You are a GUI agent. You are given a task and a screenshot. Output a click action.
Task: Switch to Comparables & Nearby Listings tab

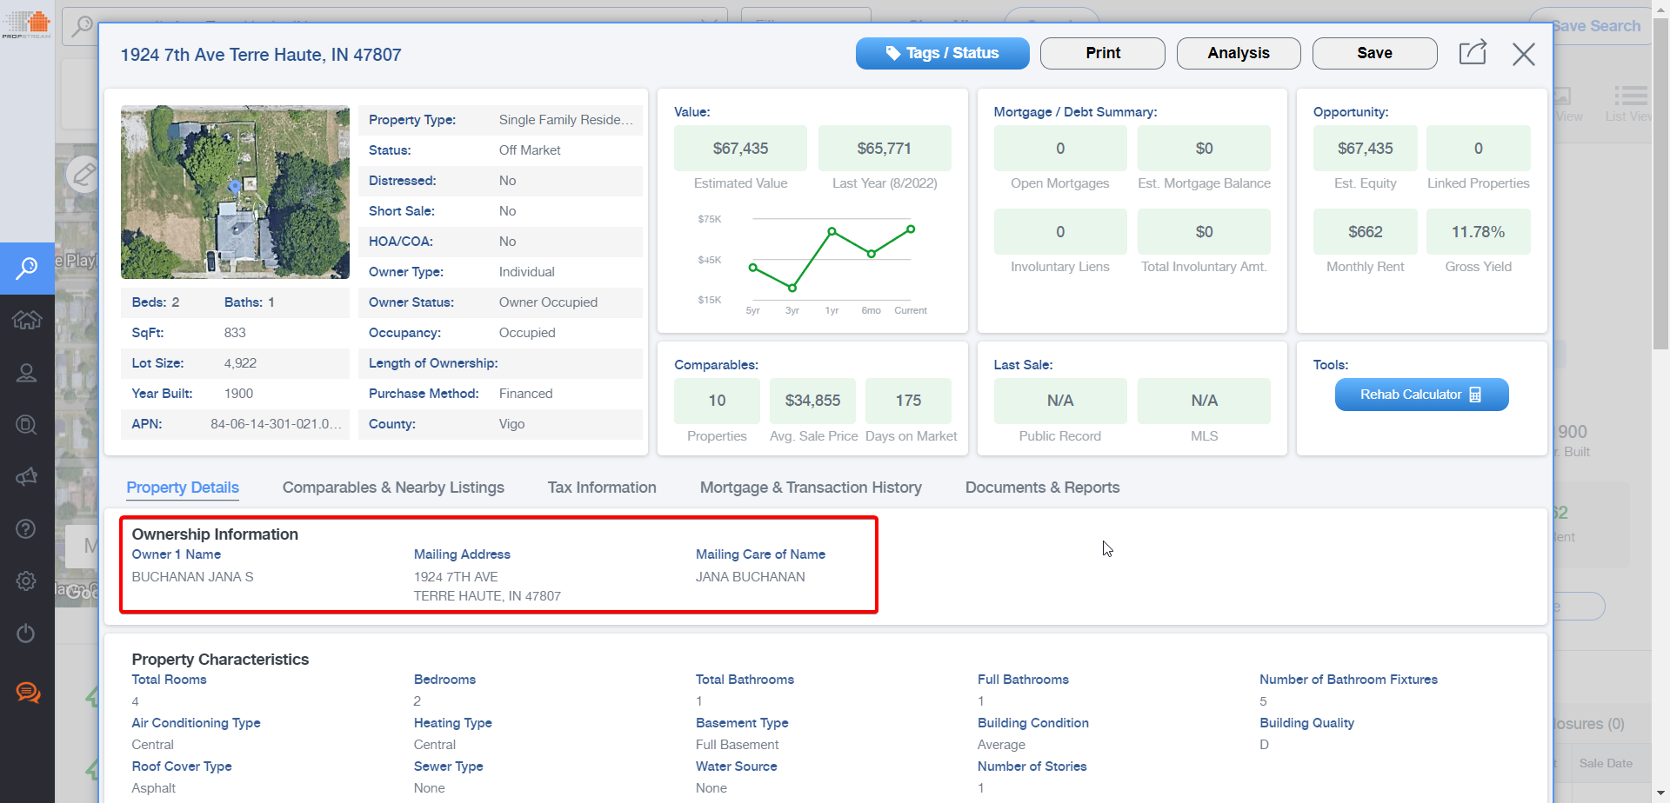(x=393, y=488)
